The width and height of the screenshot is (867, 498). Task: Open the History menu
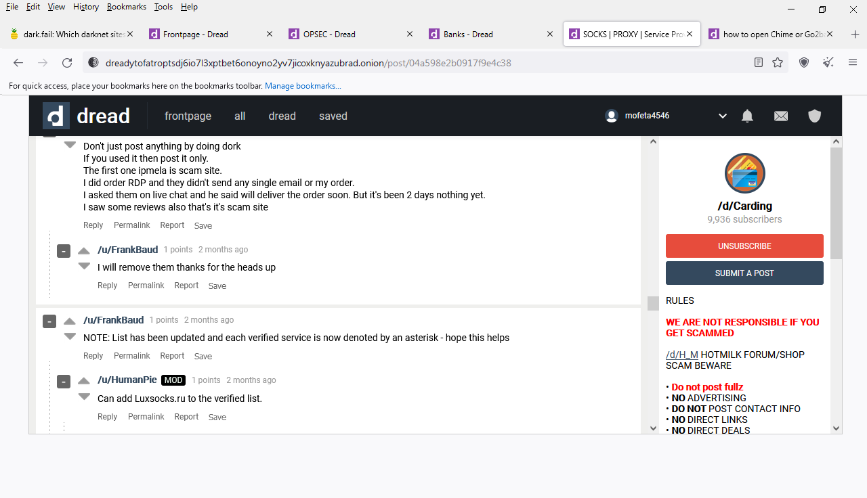(x=86, y=7)
